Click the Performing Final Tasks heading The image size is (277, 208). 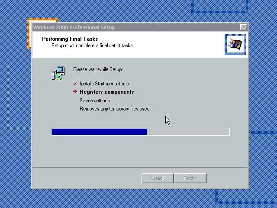70,39
